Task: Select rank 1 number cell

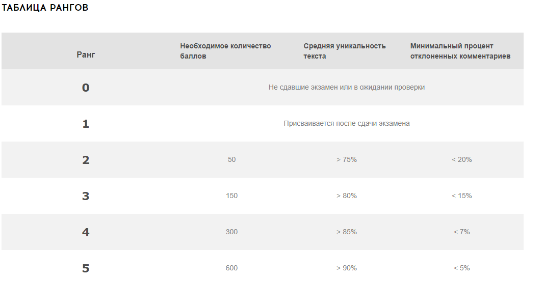Action: click(x=86, y=124)
